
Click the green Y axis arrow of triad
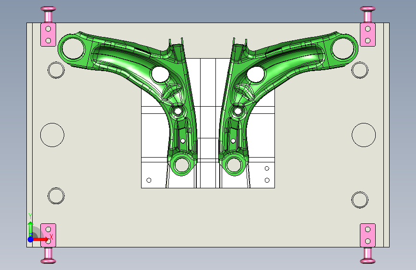pos(31,228)
